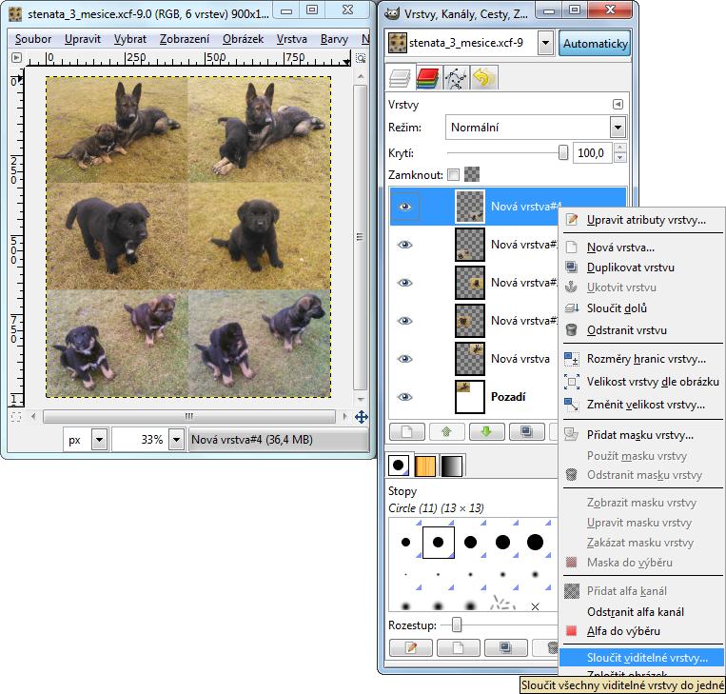The height and width of the screenshot is (694, 726).
Task: Click the layers panel tab menu arrow
Action: click(618, 104)
